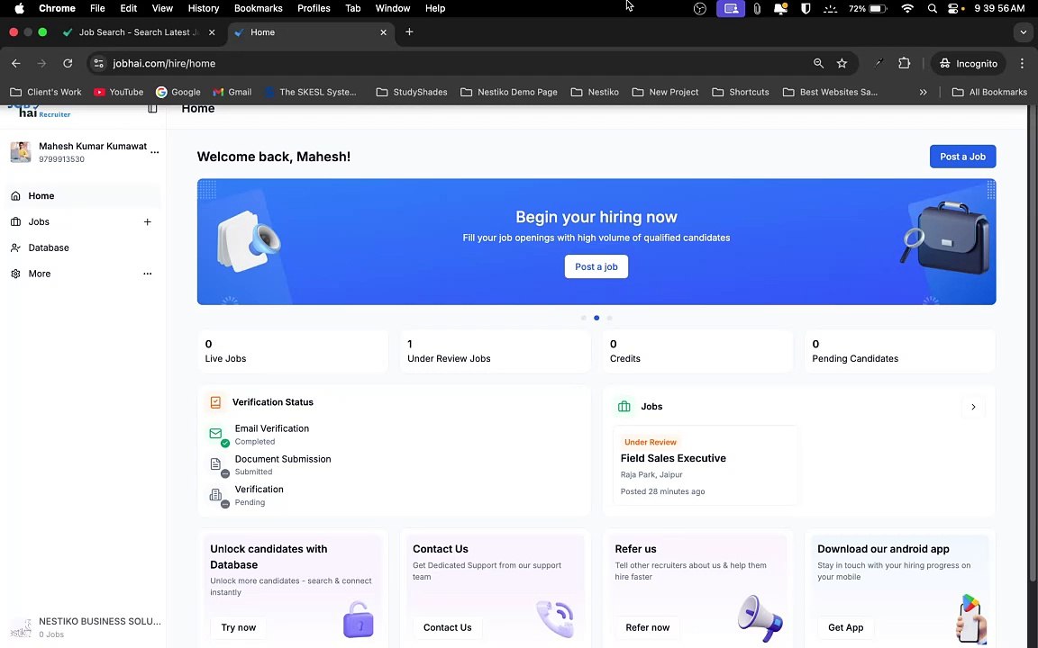Viewport: 1038px width, 648px height.
Task: Bookmark this page with star icon
Action: 842,64
